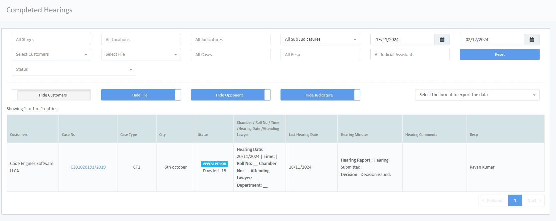Click the end date field 02/12/2024
Screen dimensions: 556x221
[492, 39]
